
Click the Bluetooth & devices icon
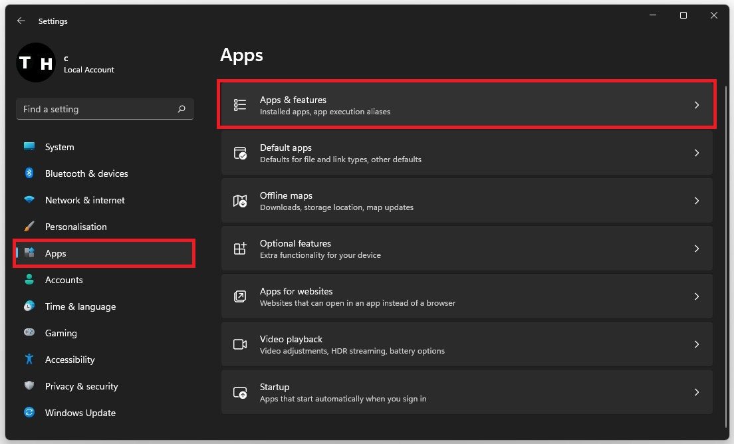(29, 173)
